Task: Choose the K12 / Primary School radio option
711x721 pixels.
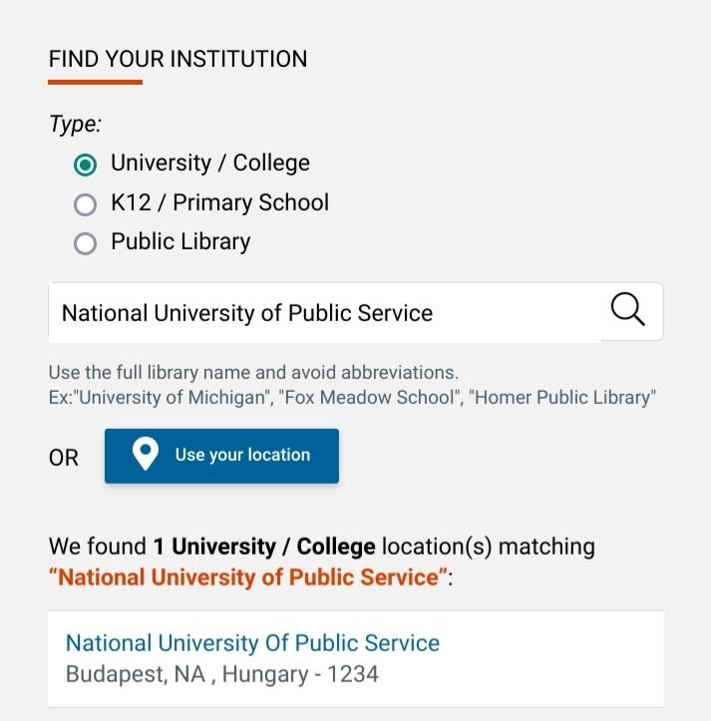Action: click(x=85, y=204)
